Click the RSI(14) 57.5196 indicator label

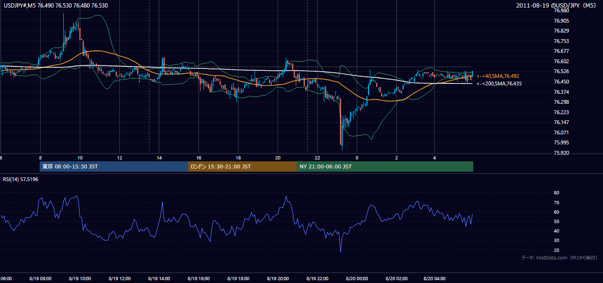21,180
